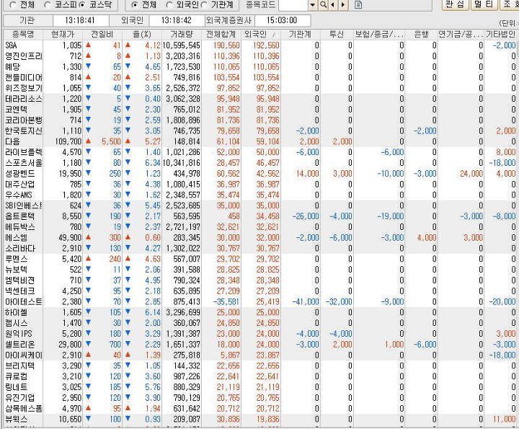Go to next stock with the right arrow

[x=343, y=5]
